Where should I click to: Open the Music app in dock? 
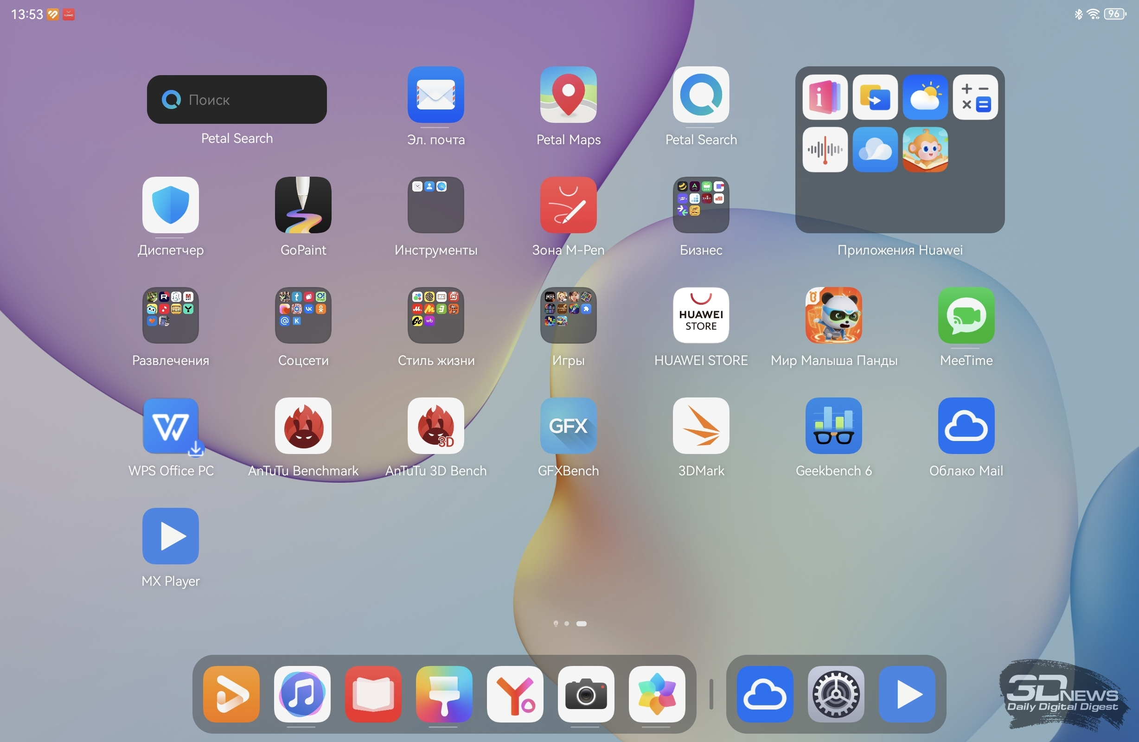302,694
